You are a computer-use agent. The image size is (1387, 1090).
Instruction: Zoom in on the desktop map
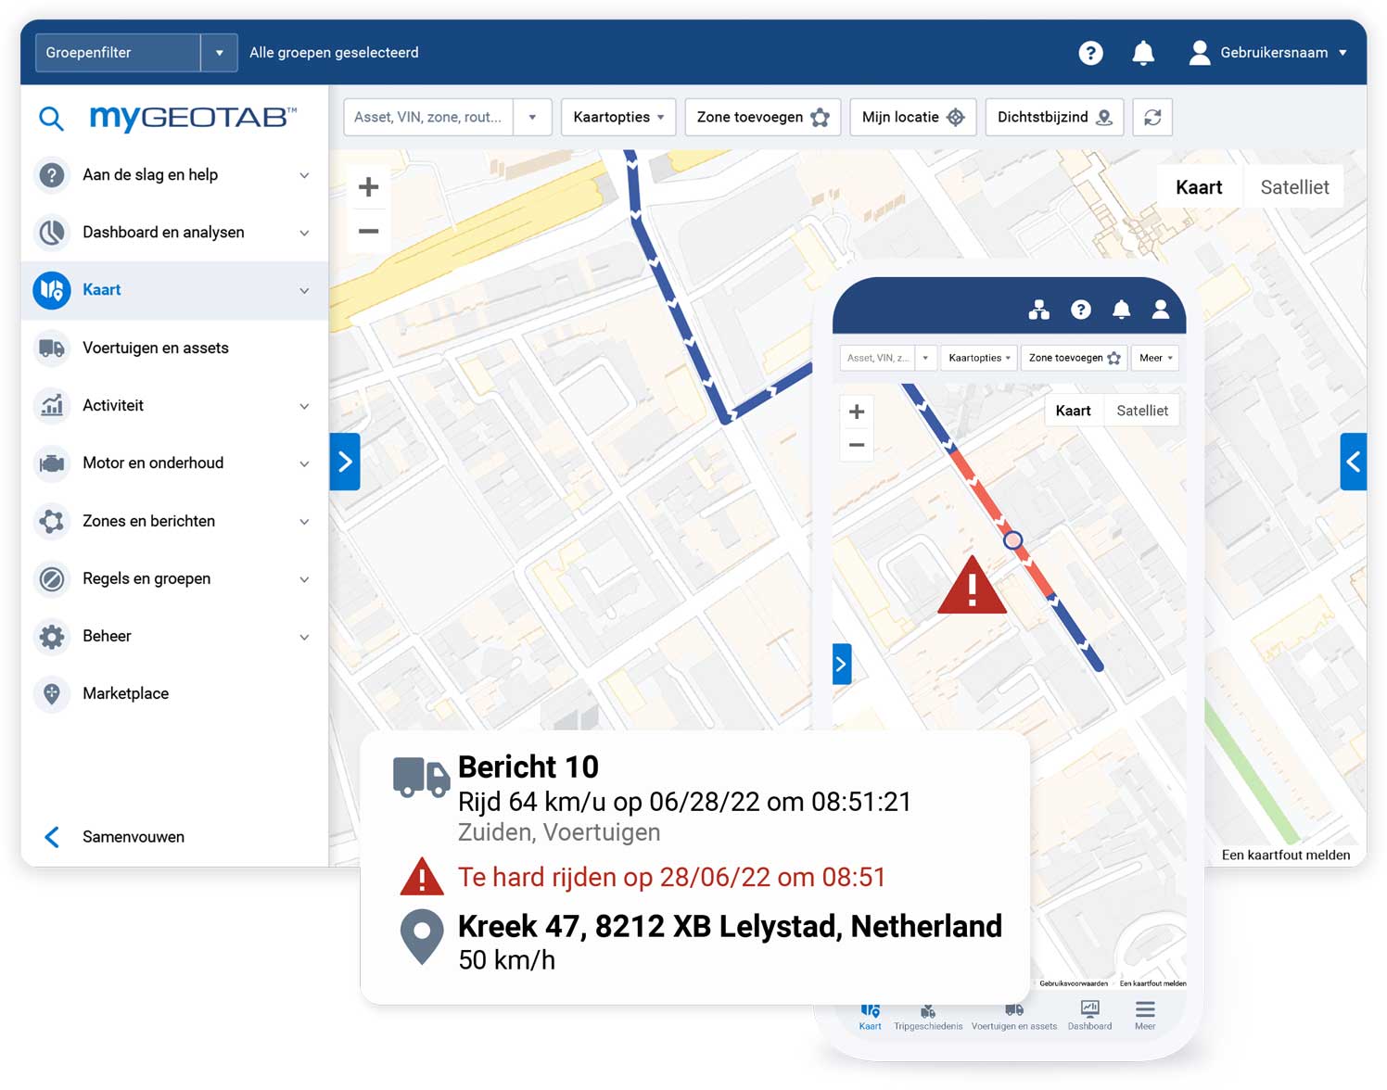tap(368, 187)
